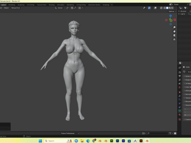
Task: Select rendered viewport shading
Action: pos(172,8)
